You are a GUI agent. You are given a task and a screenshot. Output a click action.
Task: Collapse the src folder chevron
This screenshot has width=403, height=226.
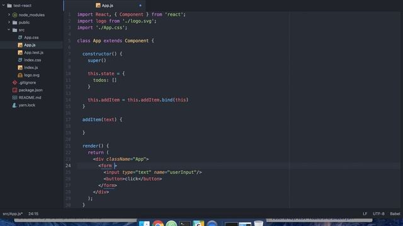click(x=9, y=30)
